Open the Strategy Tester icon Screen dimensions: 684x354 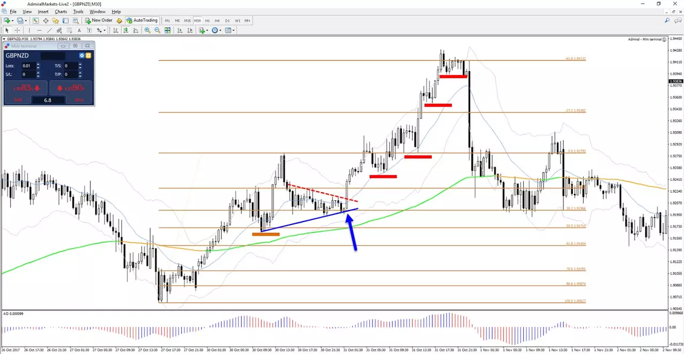[75, 20]
